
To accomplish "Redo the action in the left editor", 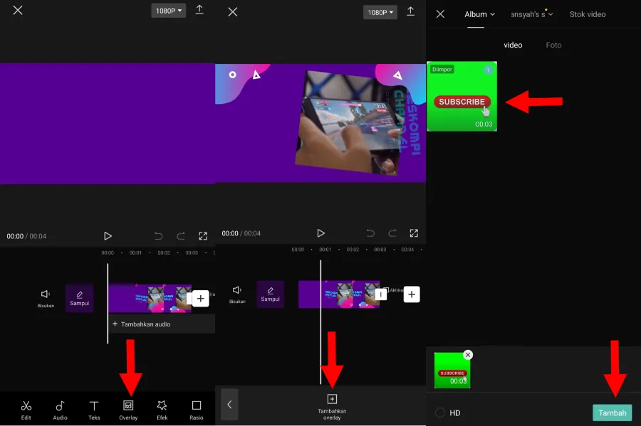I will coord(181,236).
